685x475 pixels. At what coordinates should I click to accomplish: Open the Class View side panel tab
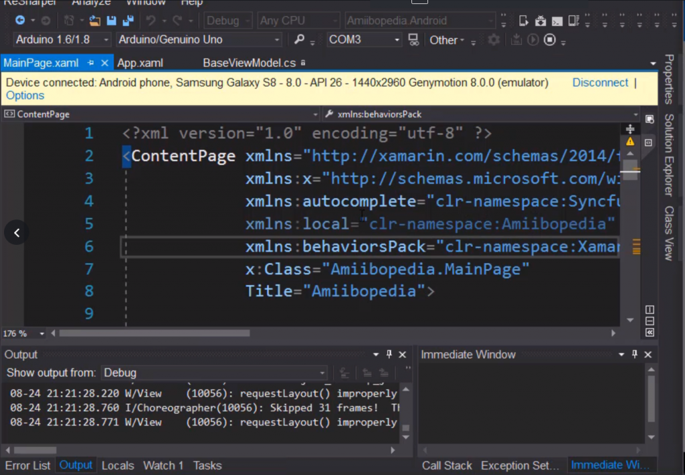tap(669, 233)
